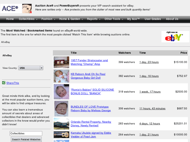Open Orlando Rental Property house thumbnail

pyautogui.click(x=61, y=124)
